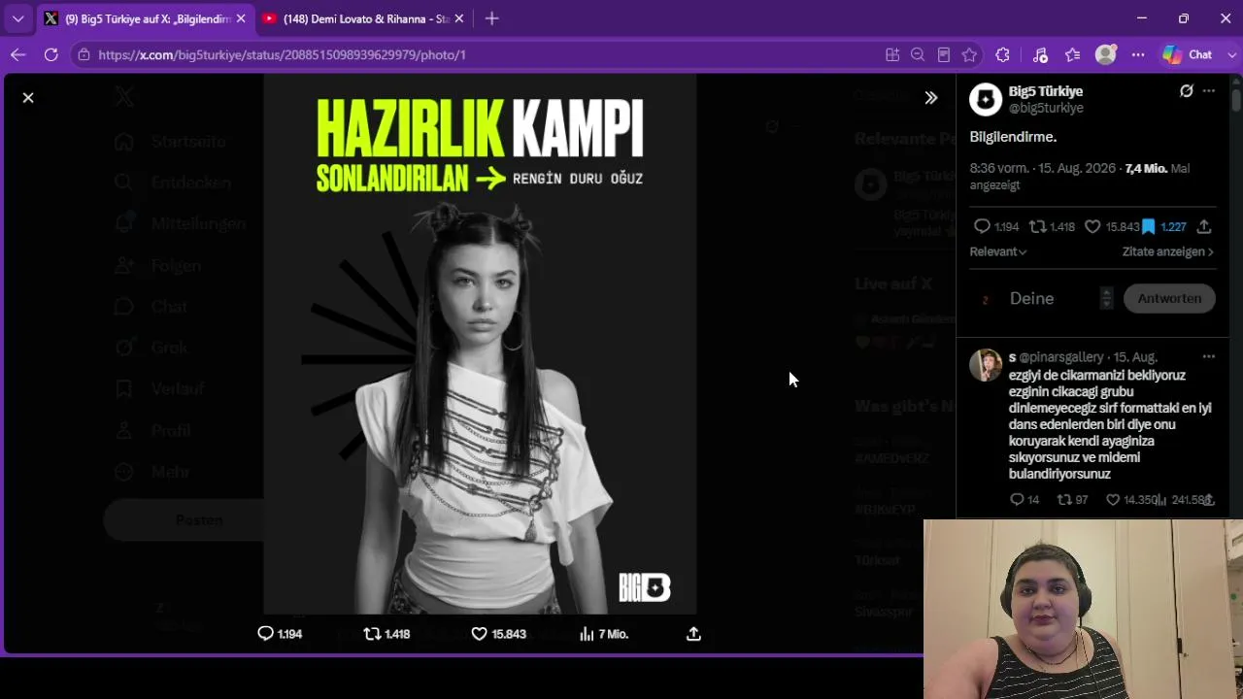Open the more options menu on the Big5 Türkiye post
Viewport: 1243px width, 699px height.
pyautogui.click(x=1209, y=91)
